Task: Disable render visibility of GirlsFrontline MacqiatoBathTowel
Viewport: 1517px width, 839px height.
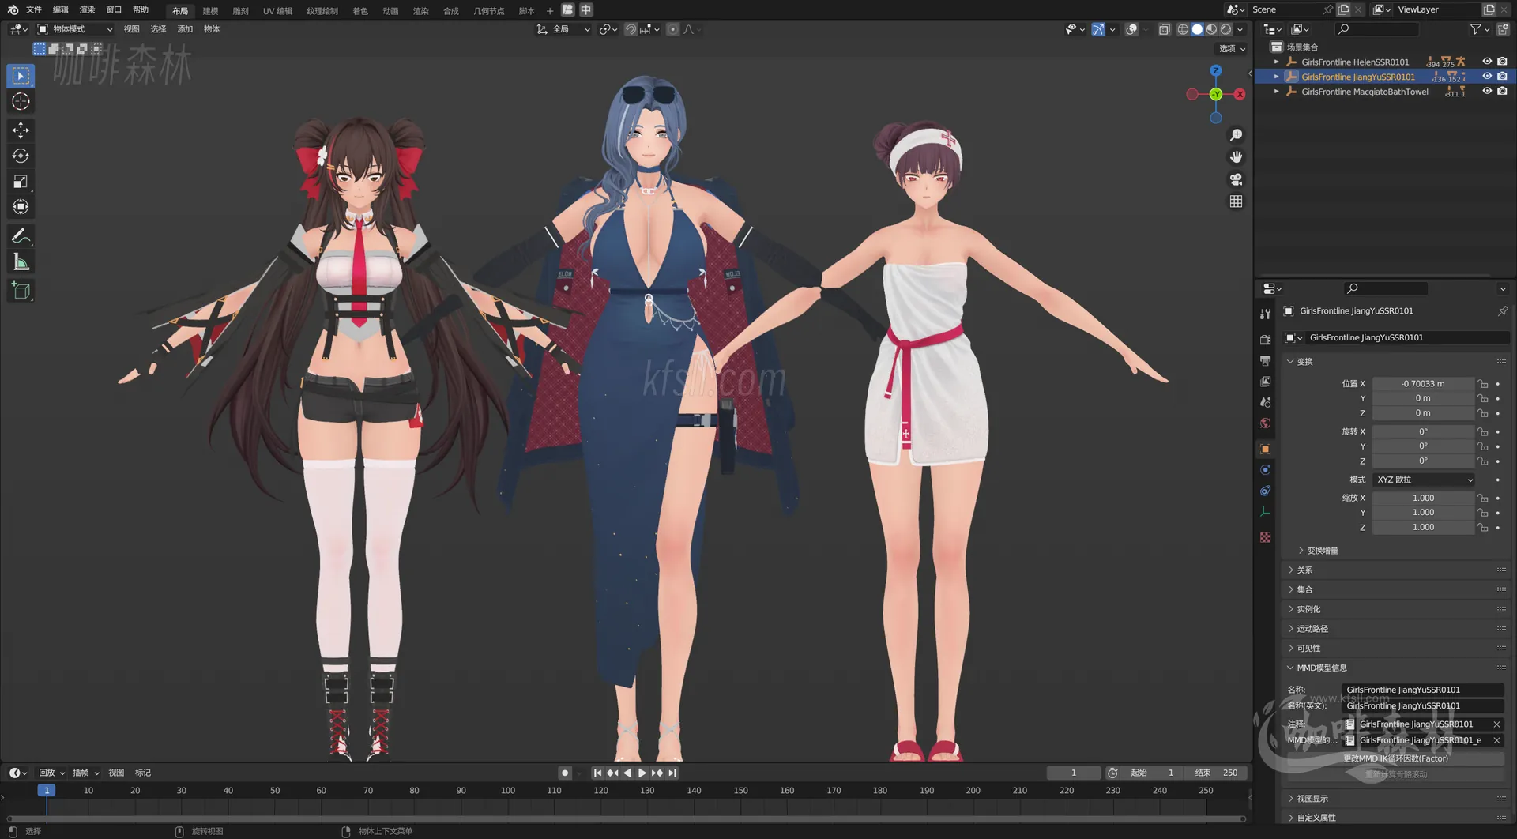Action: tap(1502, 92)
